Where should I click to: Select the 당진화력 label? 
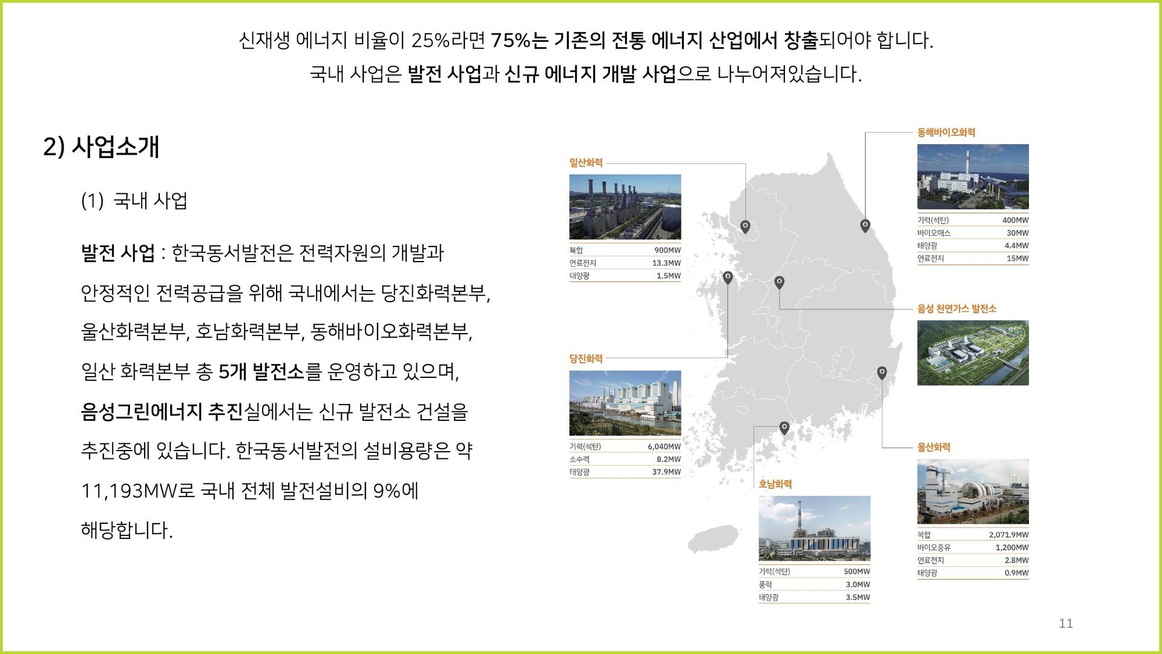point(586,358)
